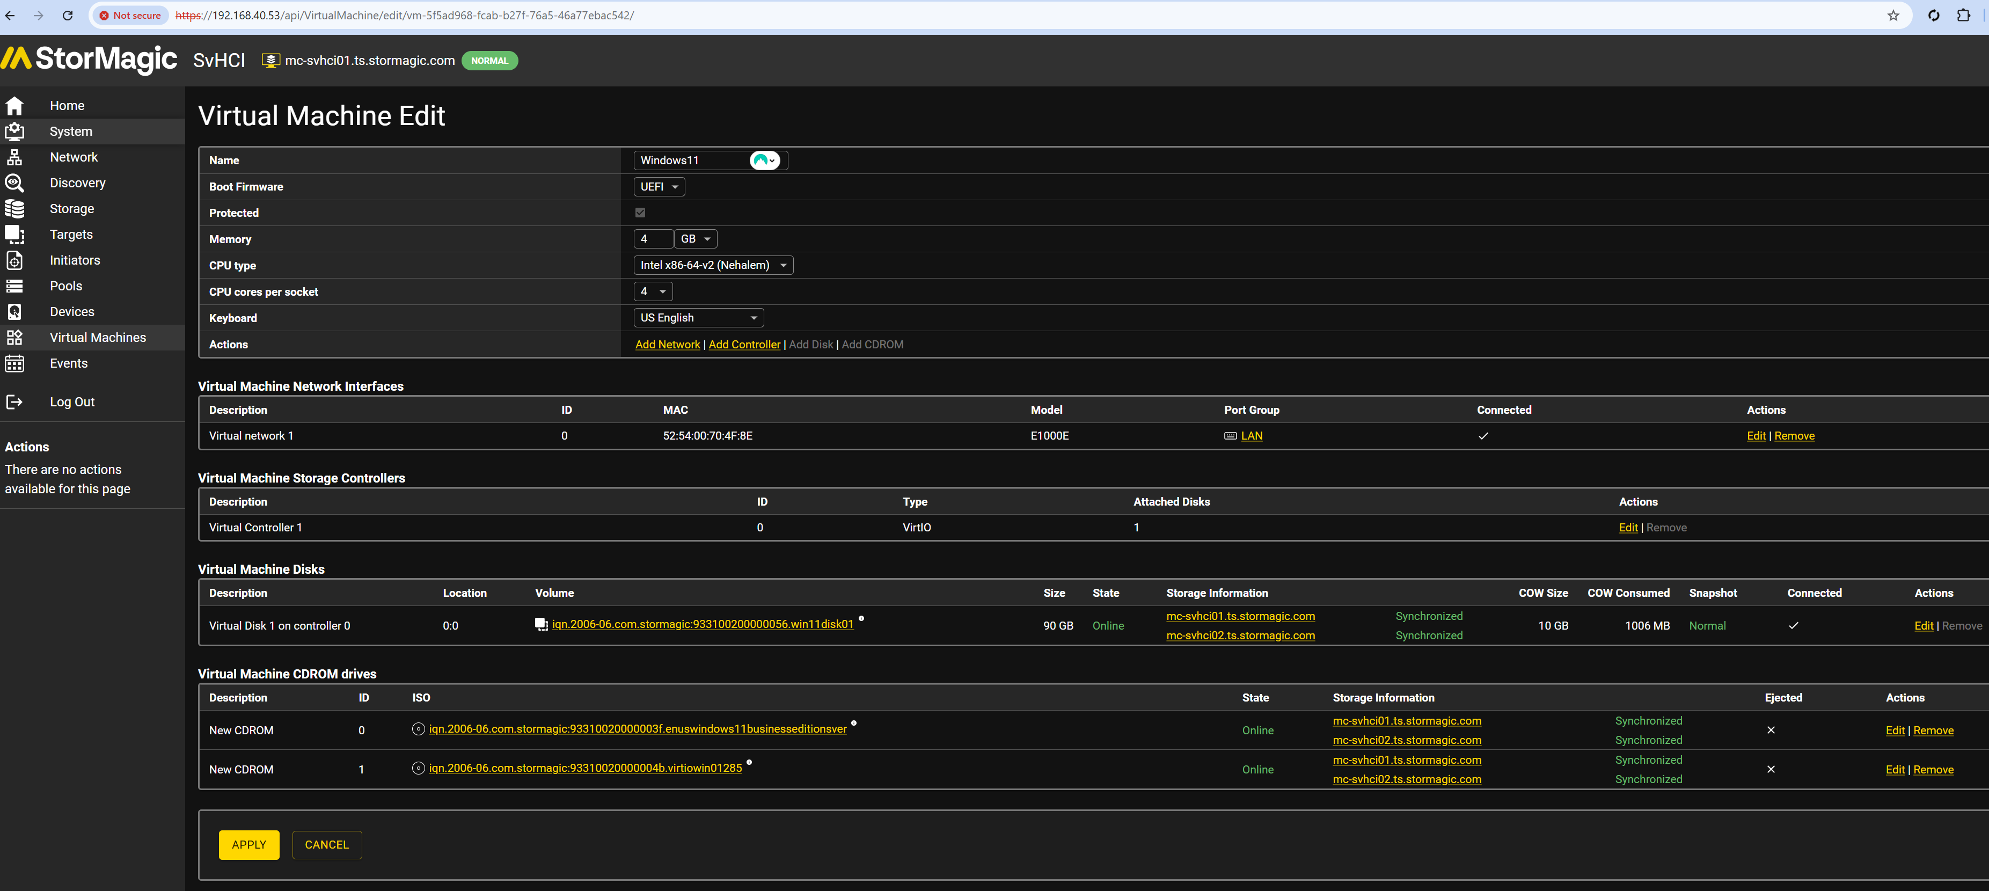Open mc-svhci02 link in Virtual Disk row
The width and height of the screenshot is (1989, 891).
[x=1240, y=636]
